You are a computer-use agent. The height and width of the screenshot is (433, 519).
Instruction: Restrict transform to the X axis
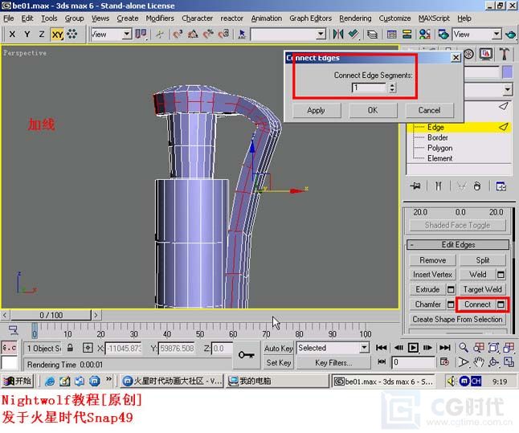[12, 34]
